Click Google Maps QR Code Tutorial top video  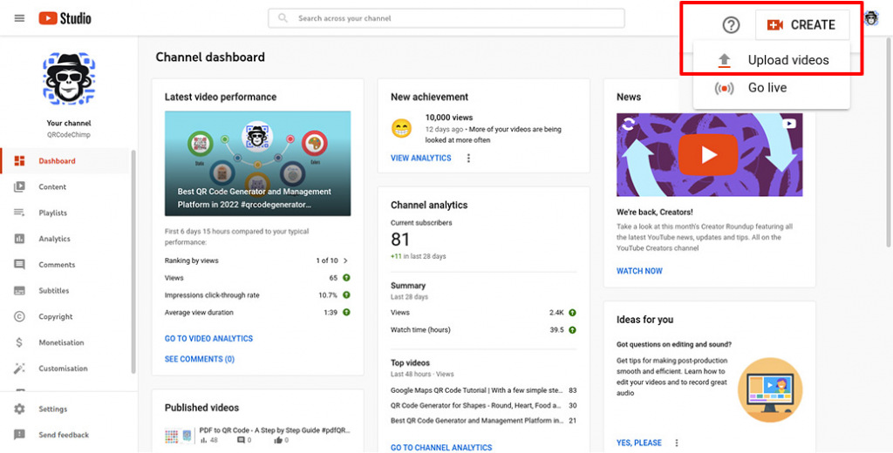click(476, 390)
